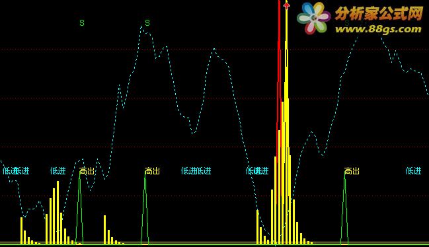Click the single 低进 label above the first tall yellow bar cluster
The width and height of the screenshot is (429, 247).
pos(58,171)
